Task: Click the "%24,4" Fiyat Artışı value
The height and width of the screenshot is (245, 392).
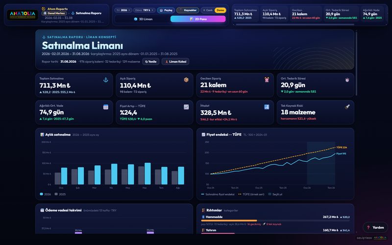Action: (x=128, y=113)
